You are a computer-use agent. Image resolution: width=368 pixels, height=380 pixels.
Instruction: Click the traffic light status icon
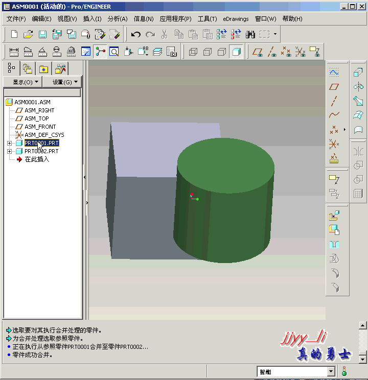(344, 371)
